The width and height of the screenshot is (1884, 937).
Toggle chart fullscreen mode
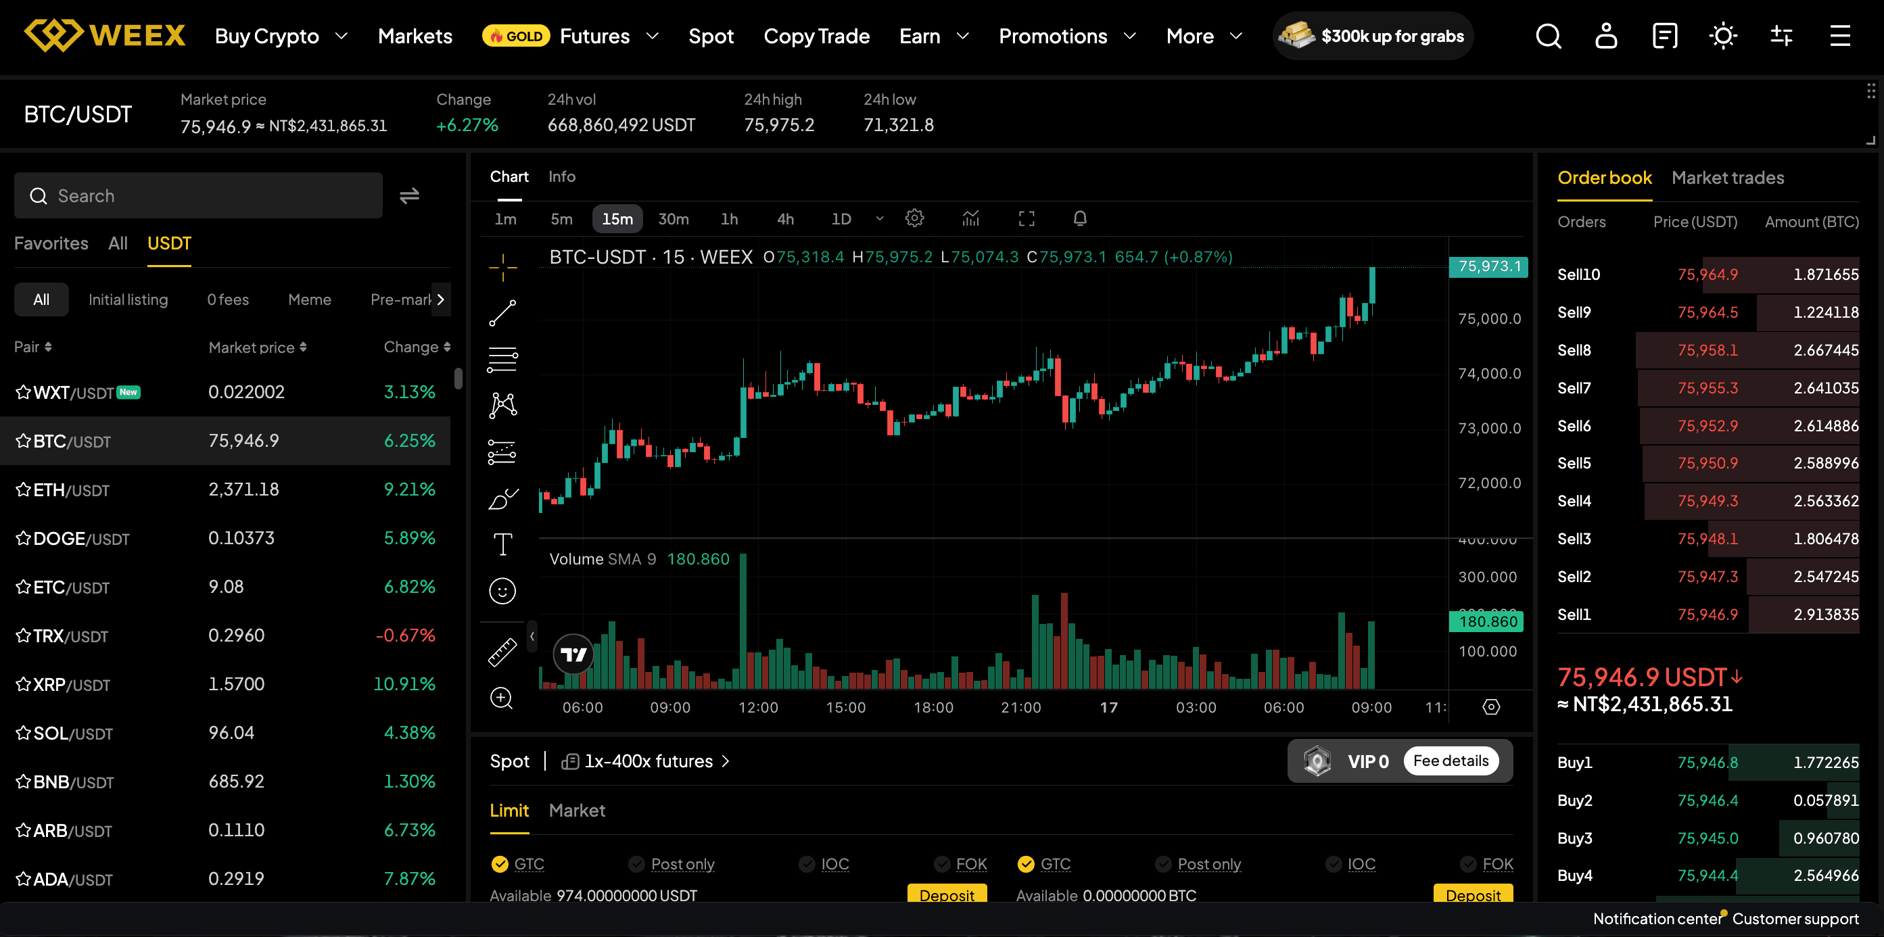pyautogui.click(x=1026, y=218)
